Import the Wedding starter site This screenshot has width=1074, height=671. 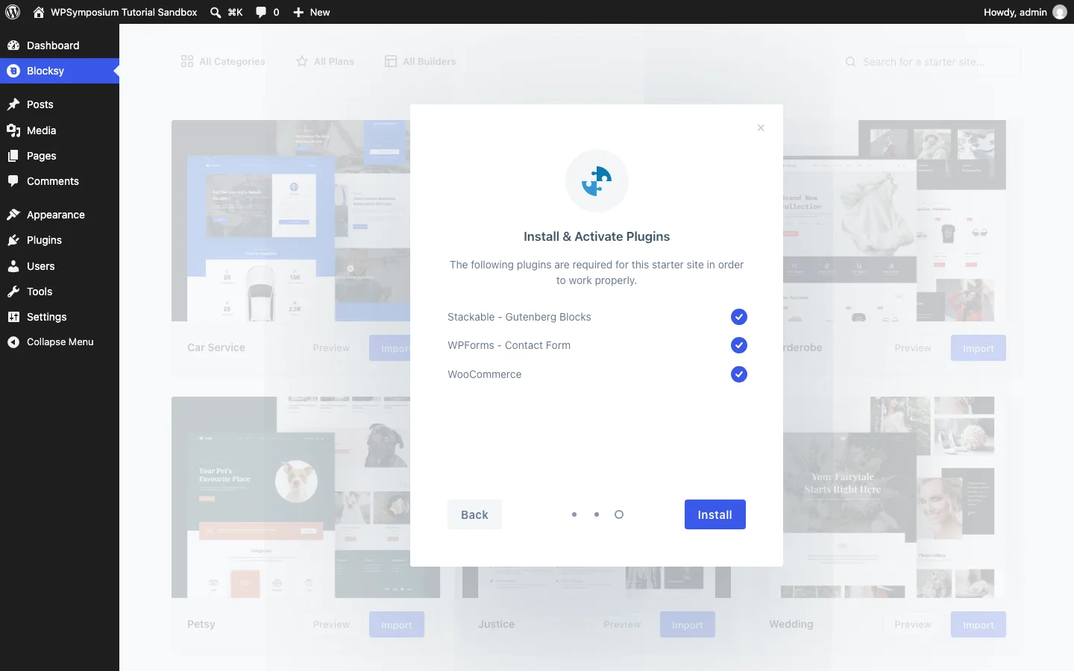click(979, 625)
